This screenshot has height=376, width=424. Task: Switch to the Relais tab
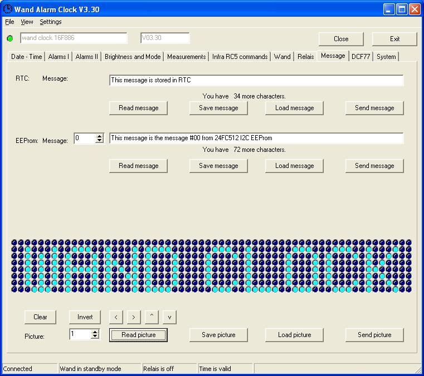(305, 57)
